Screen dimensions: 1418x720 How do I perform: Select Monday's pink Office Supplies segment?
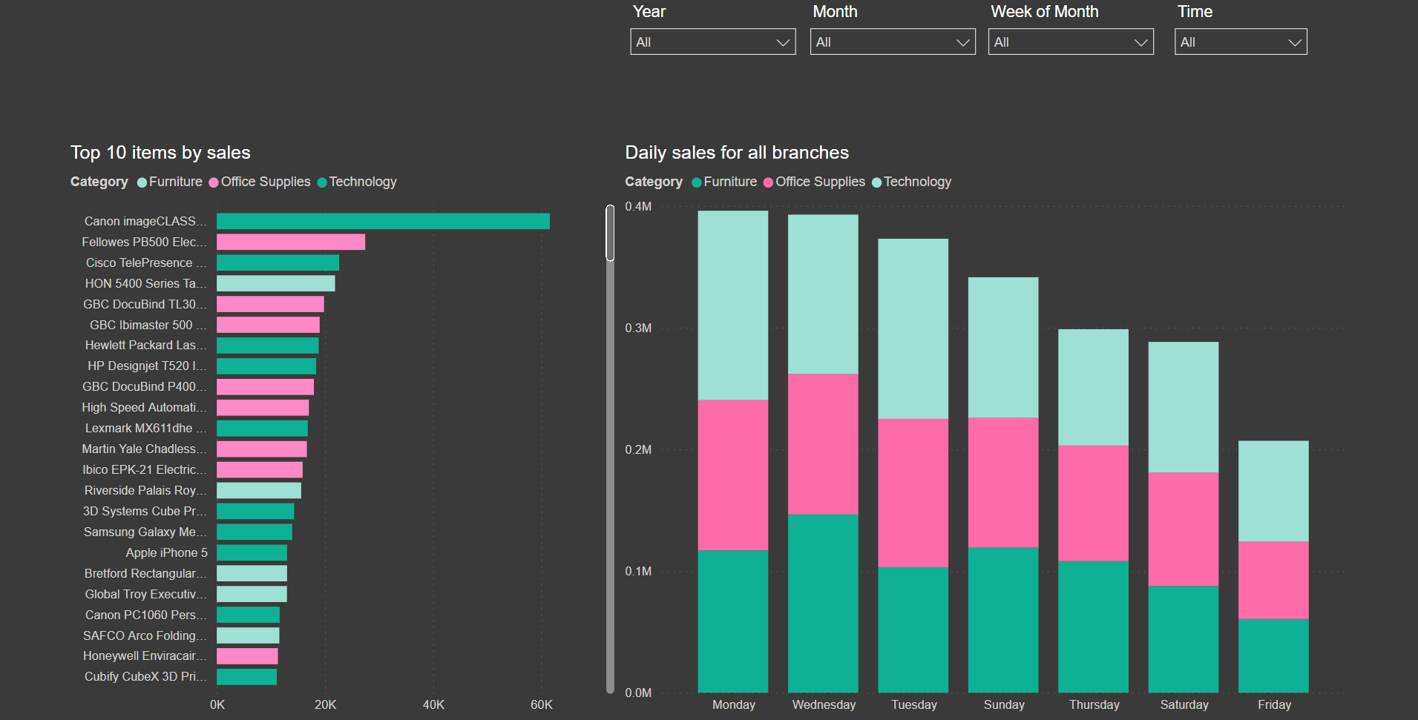(733, 475)
